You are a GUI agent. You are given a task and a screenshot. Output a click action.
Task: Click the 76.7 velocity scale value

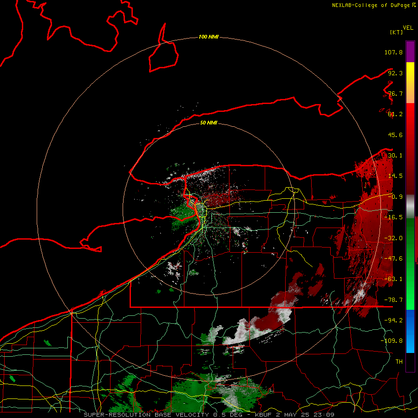click(x=395, y=93)
